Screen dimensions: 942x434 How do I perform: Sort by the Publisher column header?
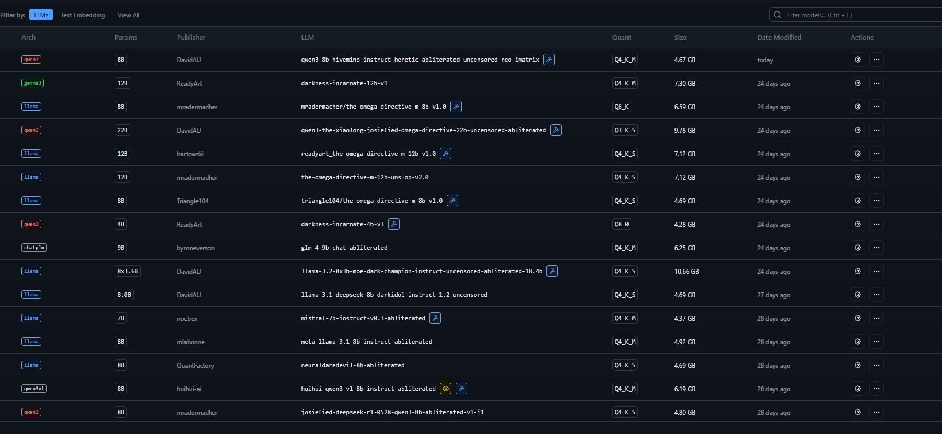pyautogui.click(x=191, y=37)
